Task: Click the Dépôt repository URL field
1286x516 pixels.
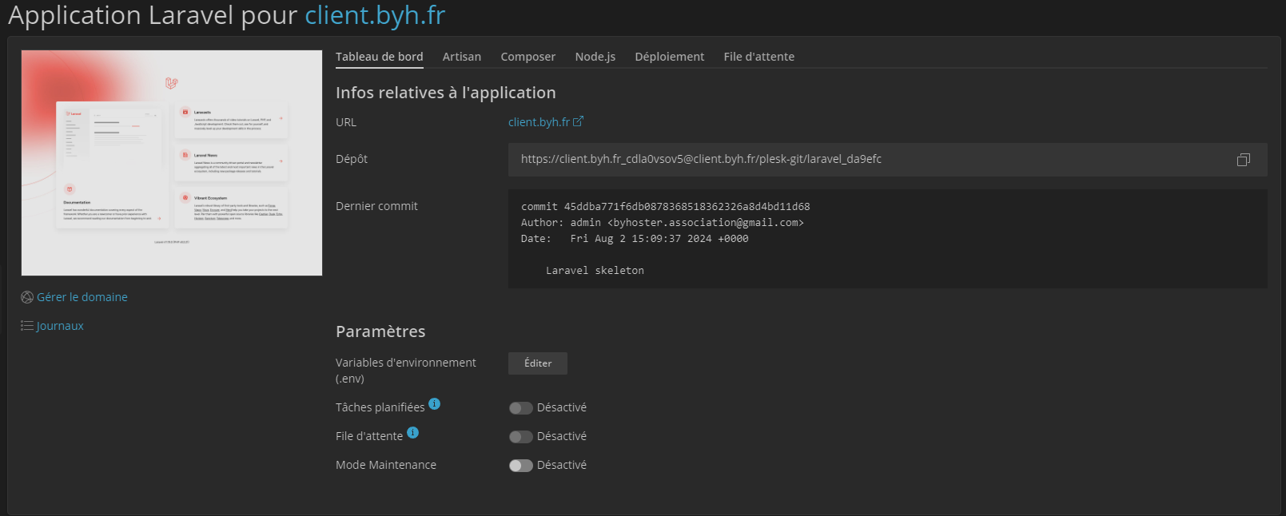Action: 888,160
